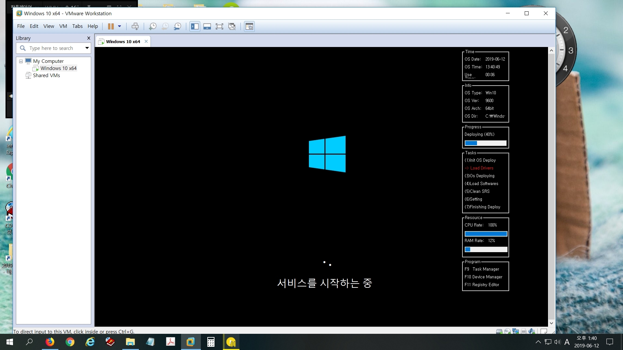Open the Edit menu in menu bar
Image resolution: width=623 pixels, height=350 pixels.
click(x=34, y=27)
